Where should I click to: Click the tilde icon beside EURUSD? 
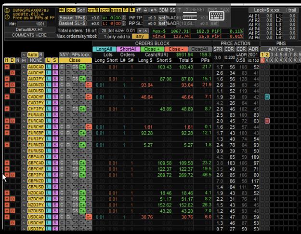coord(24,151)
